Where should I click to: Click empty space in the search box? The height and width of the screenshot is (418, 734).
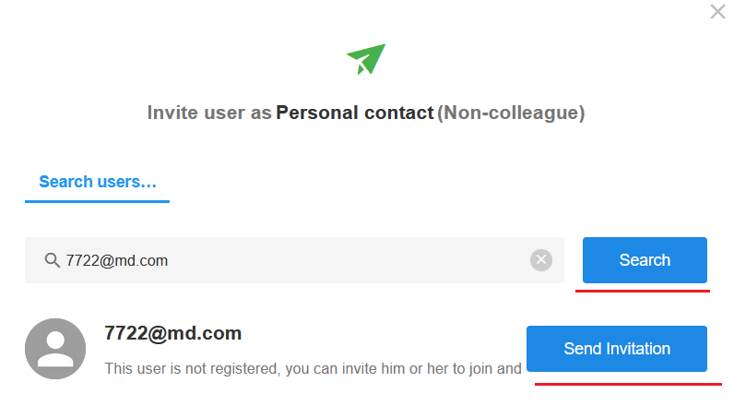click(x=350, y=260)
